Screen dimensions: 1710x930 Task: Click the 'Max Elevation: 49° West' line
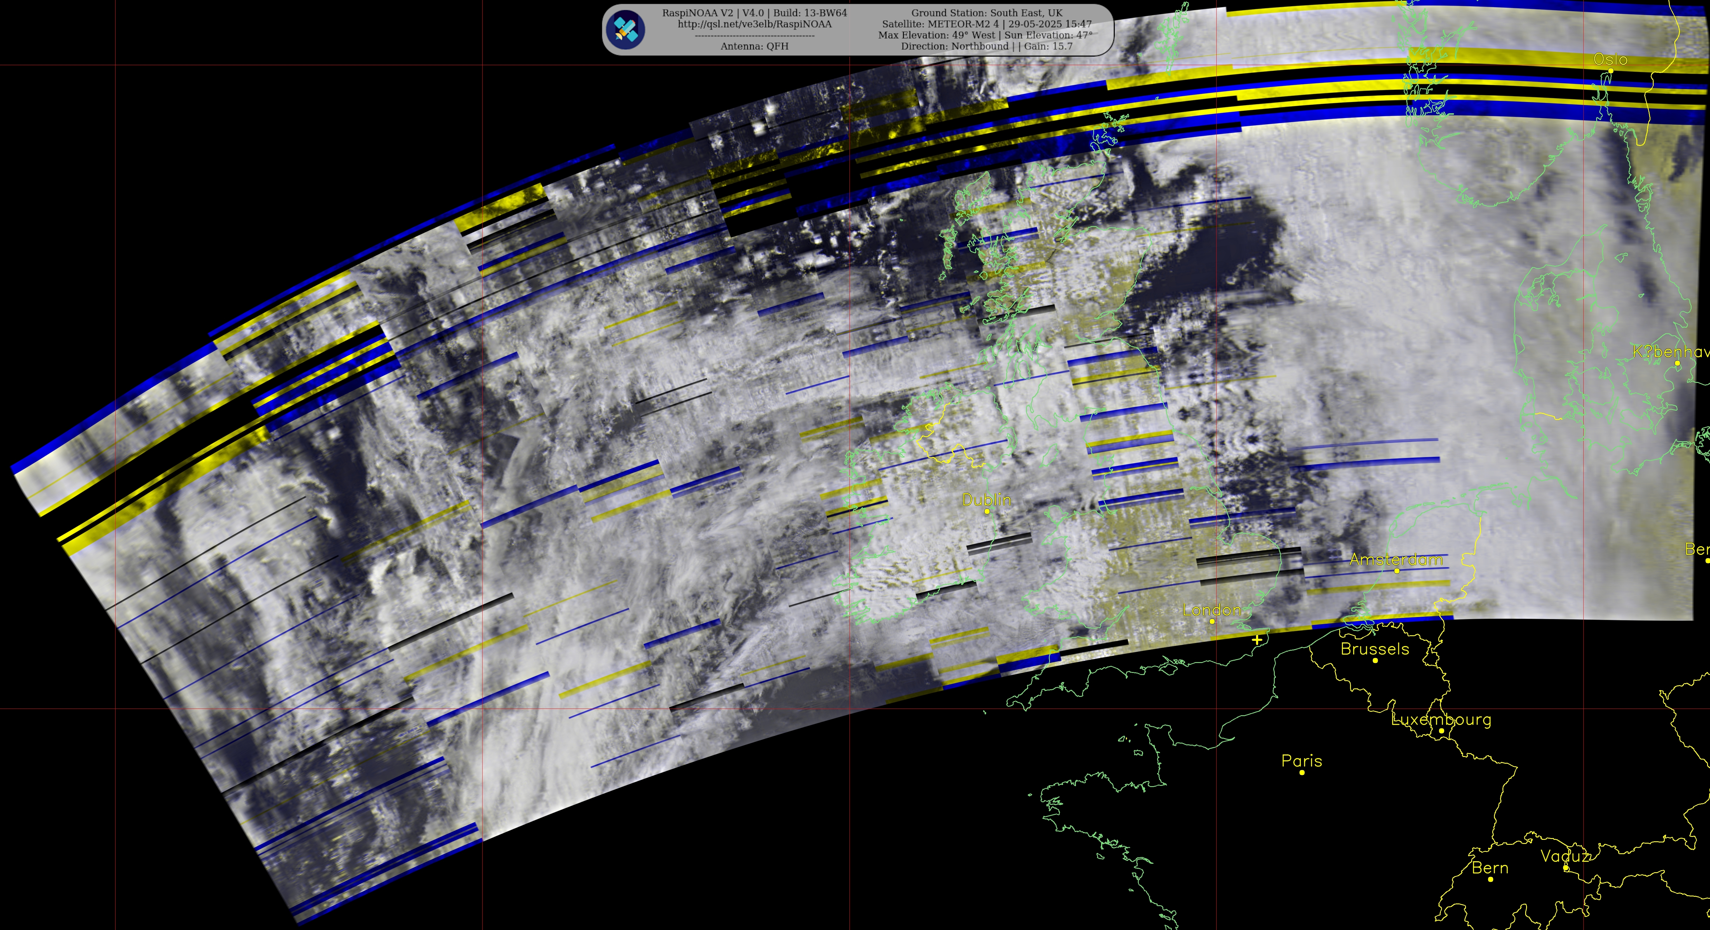985,35
